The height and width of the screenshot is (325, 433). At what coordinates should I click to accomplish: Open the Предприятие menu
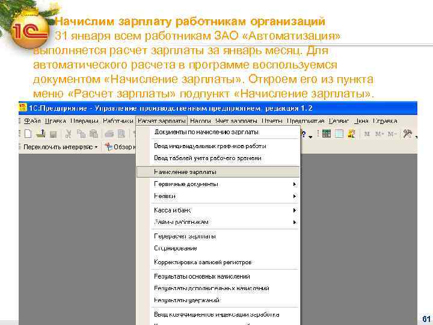[306, 121]
